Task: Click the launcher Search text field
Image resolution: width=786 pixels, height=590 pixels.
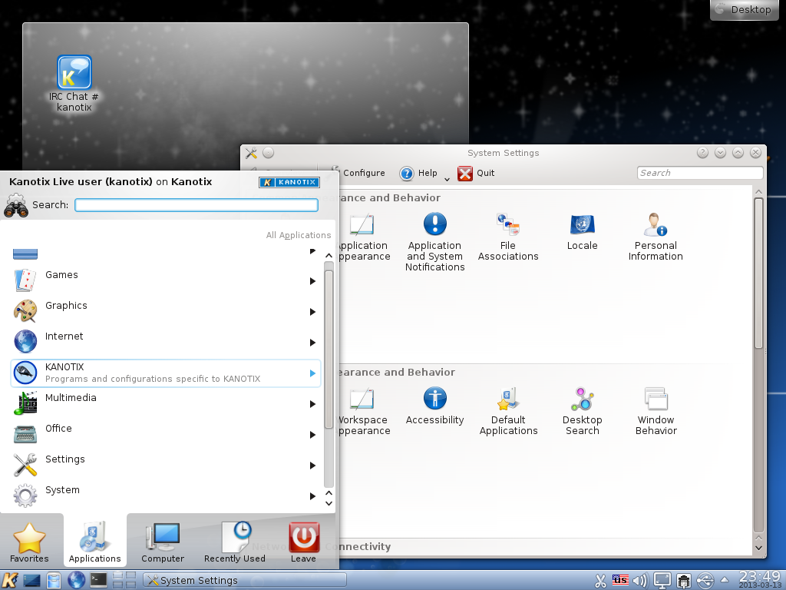Action: click(196, 204)
